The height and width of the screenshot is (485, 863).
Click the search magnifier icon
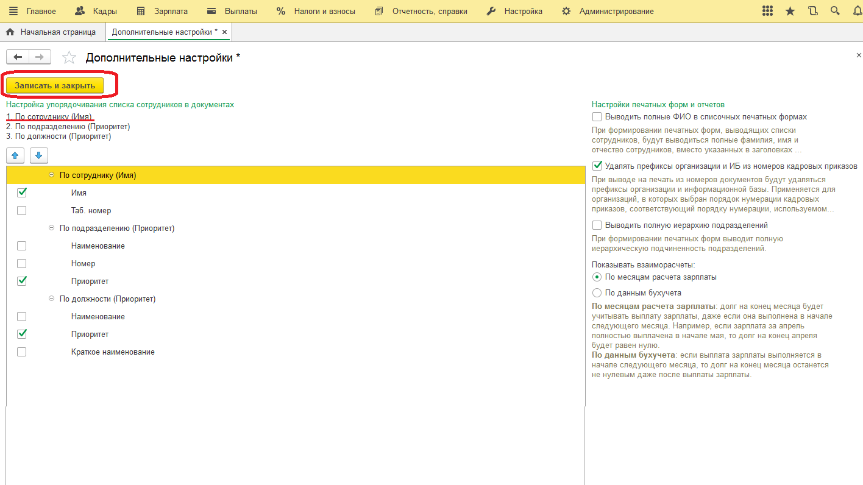(834, 11)
